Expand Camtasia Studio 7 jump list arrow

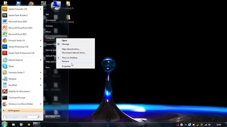pyautogui.click(x=40, y=72)
